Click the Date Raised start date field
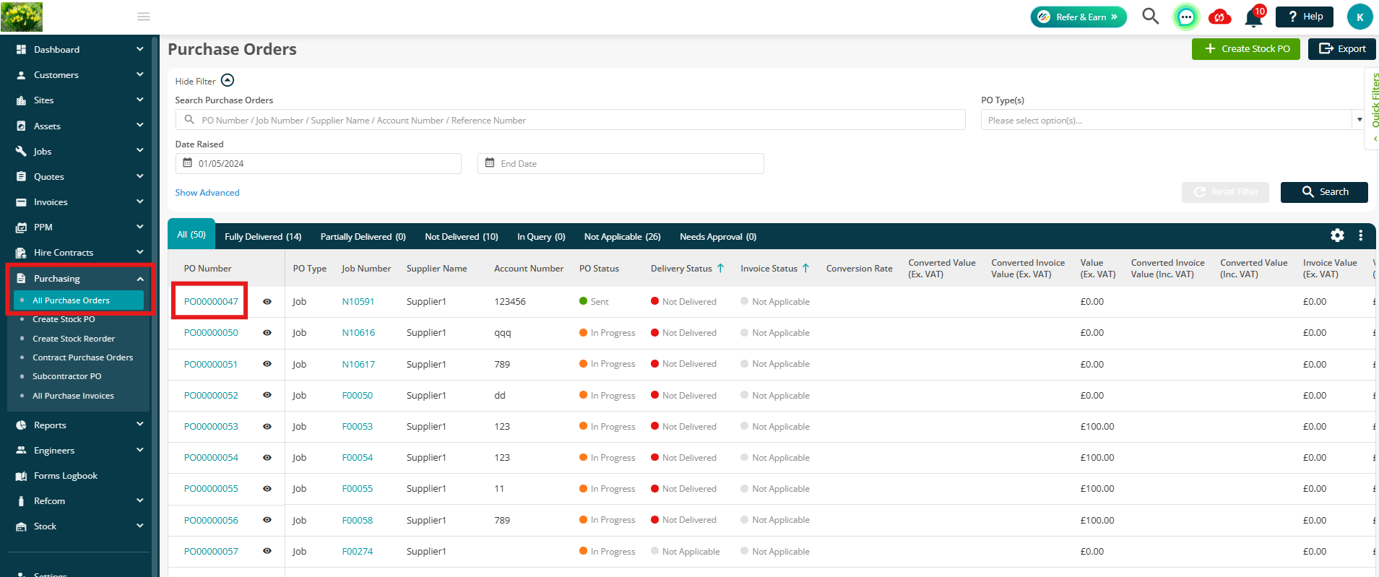Viewport: 1379px width, 577px height. click(318, 163)
